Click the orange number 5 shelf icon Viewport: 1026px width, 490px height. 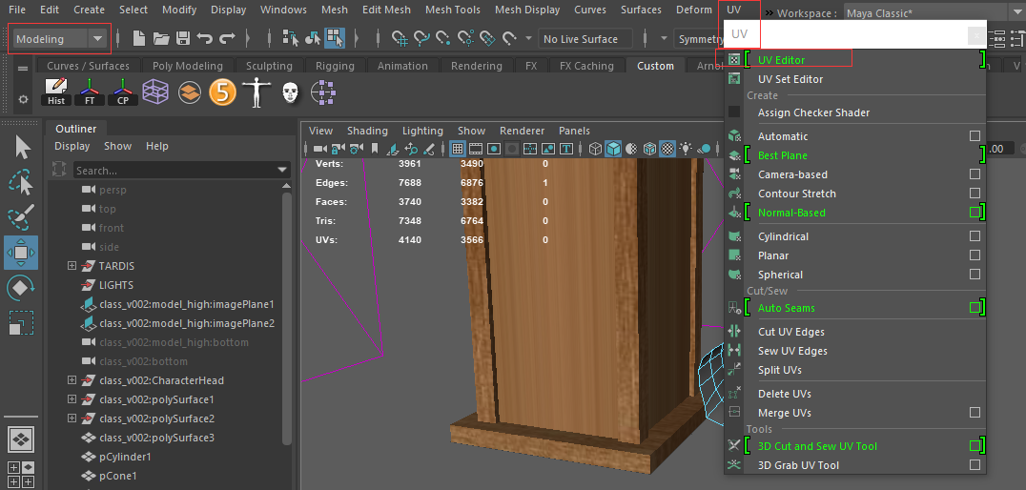point(222,92)
